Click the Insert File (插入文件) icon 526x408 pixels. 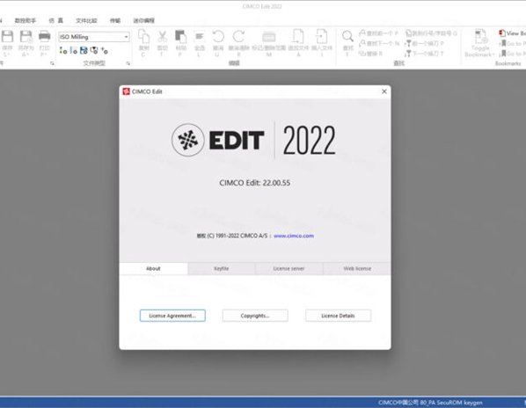click(x=321, y=36)
